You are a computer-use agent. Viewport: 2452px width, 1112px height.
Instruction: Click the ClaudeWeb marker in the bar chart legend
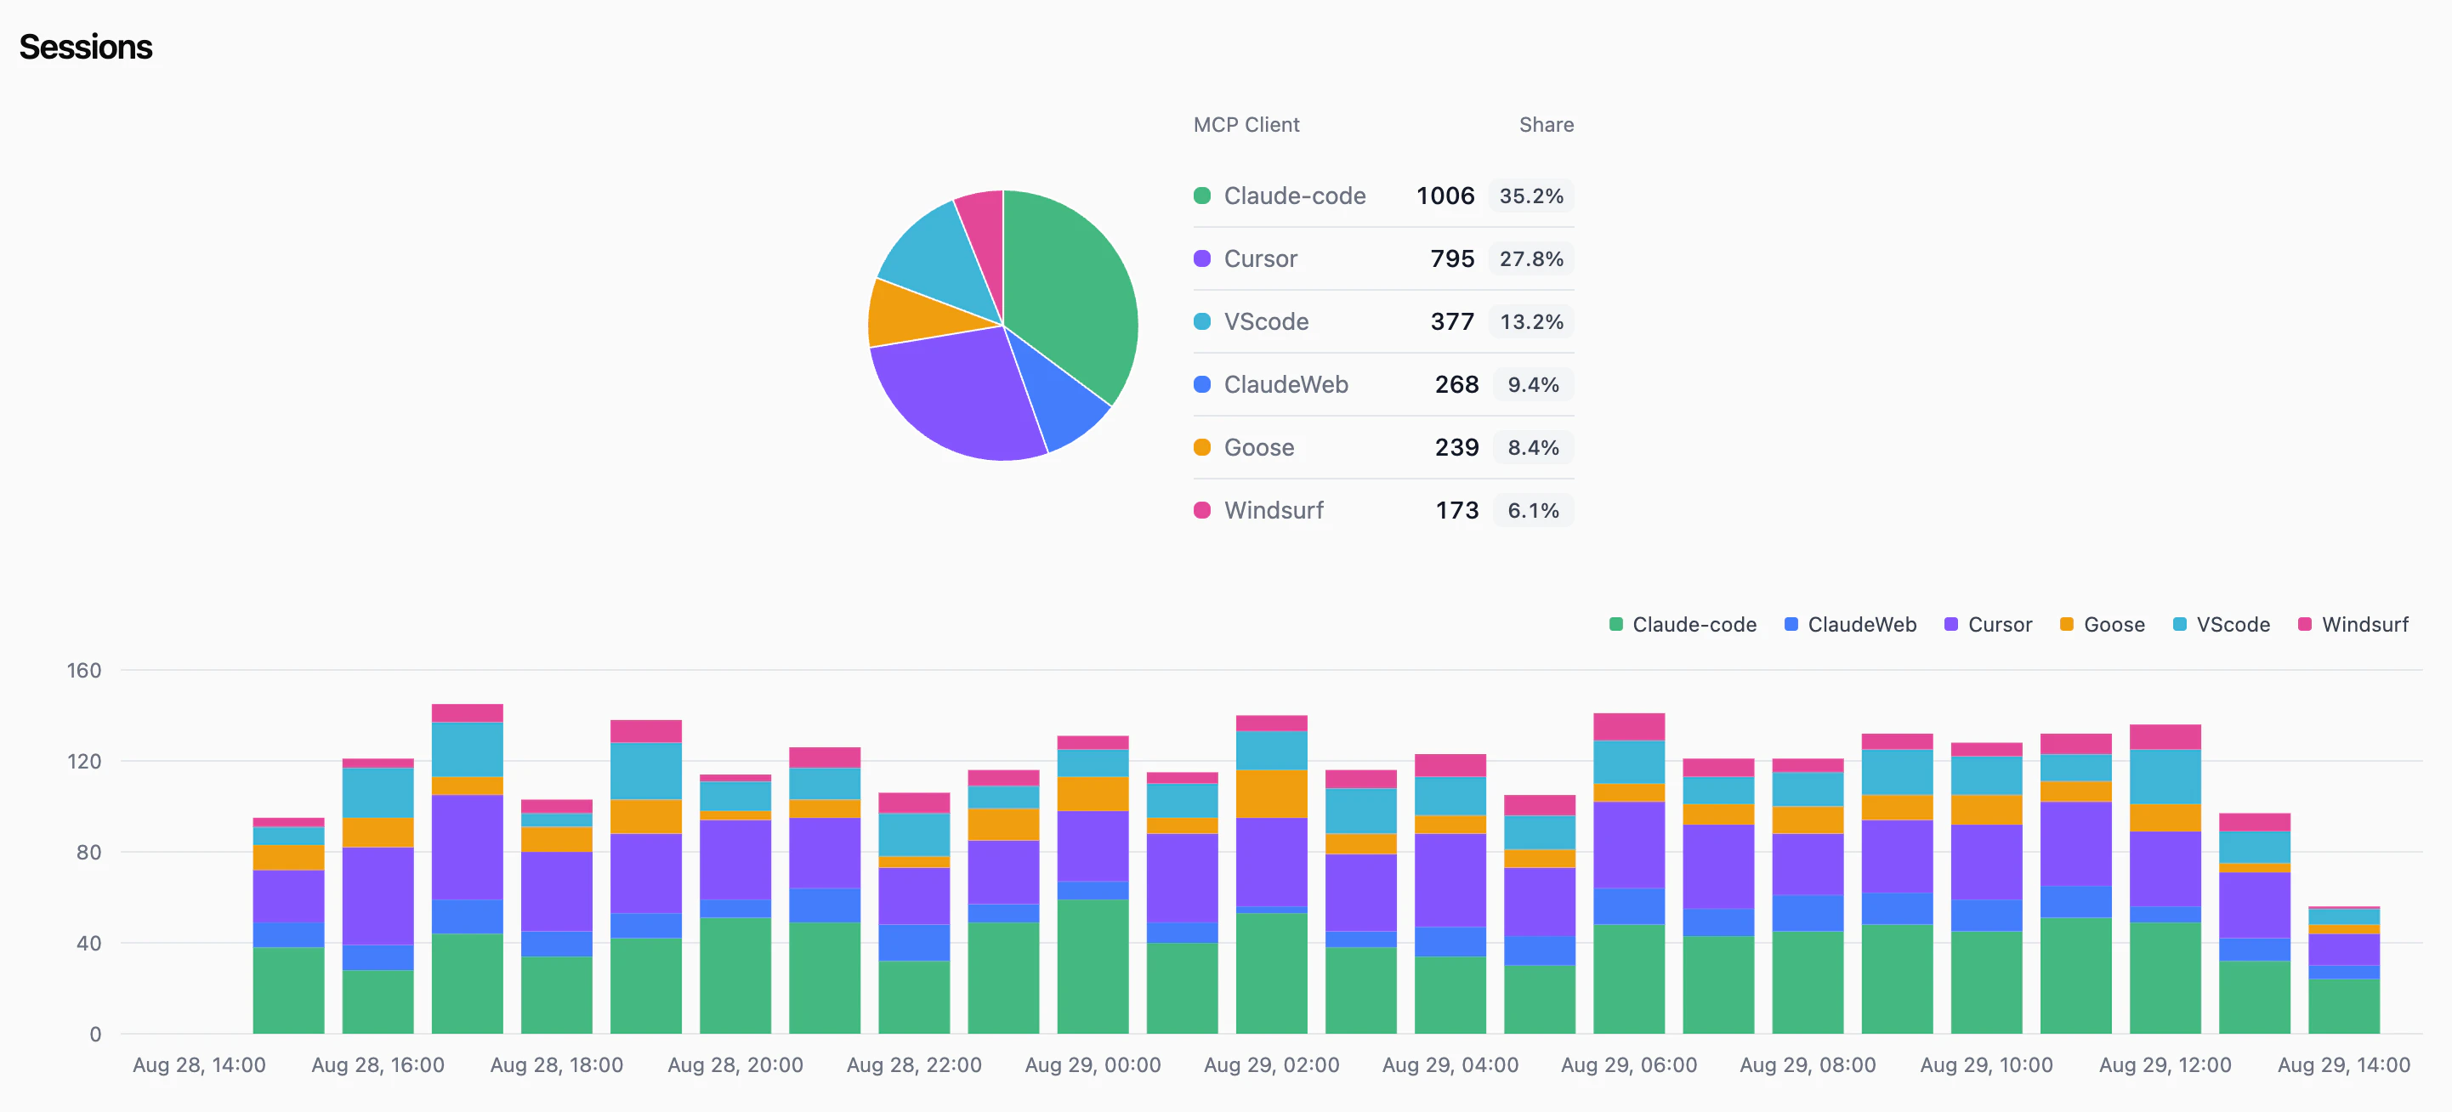pyautogui.click(x=1791, y=625)
